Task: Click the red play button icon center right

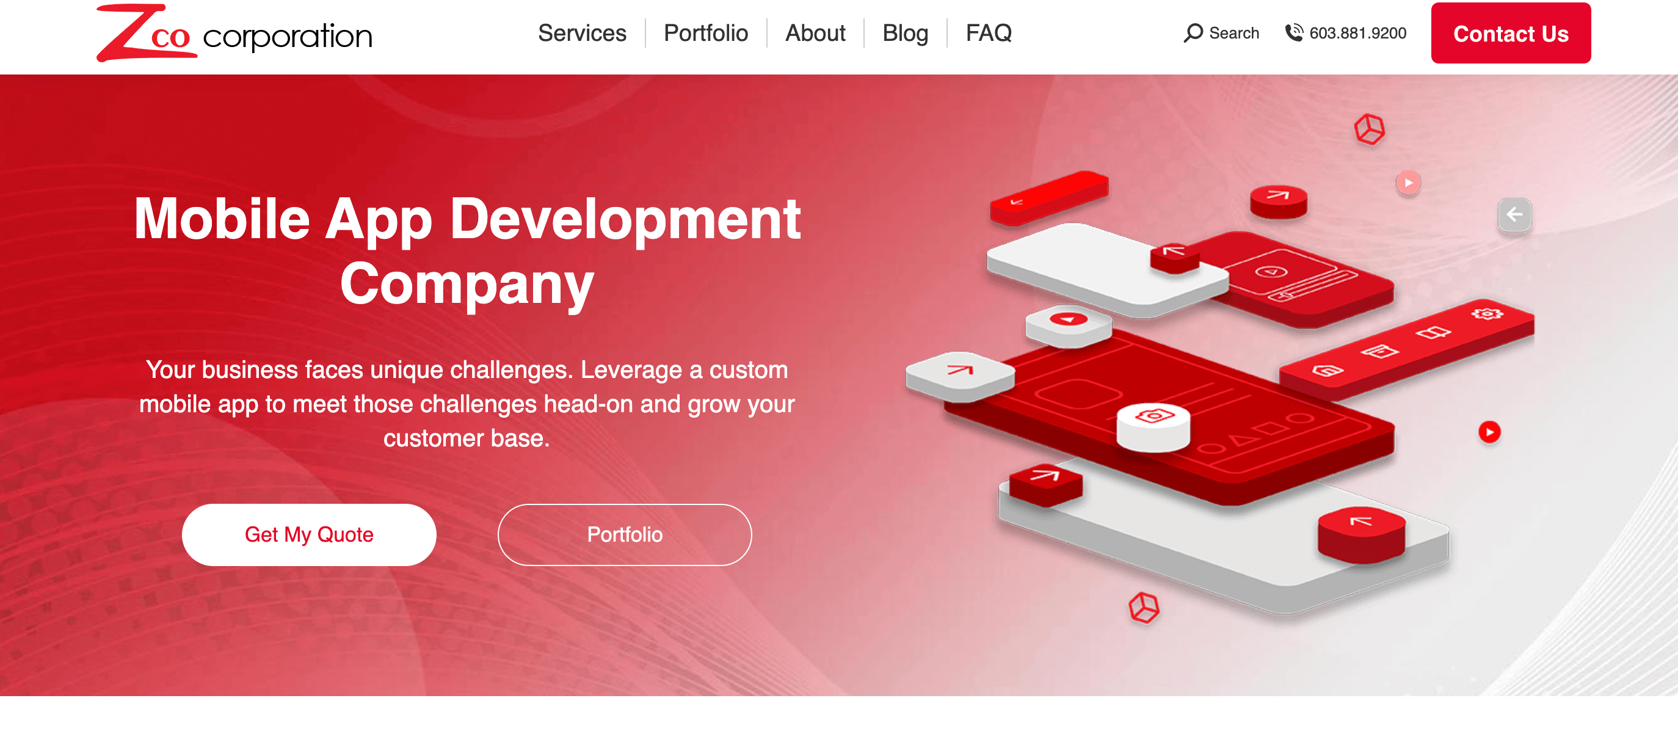Action: [x=1490, y=432]
